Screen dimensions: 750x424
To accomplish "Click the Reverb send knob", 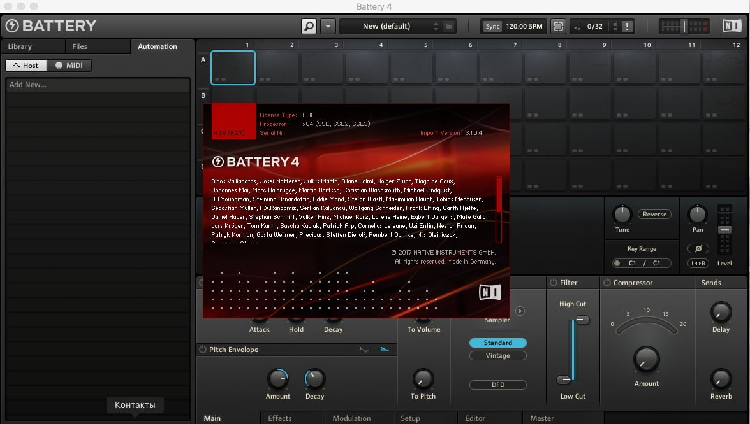I will 721,379.
